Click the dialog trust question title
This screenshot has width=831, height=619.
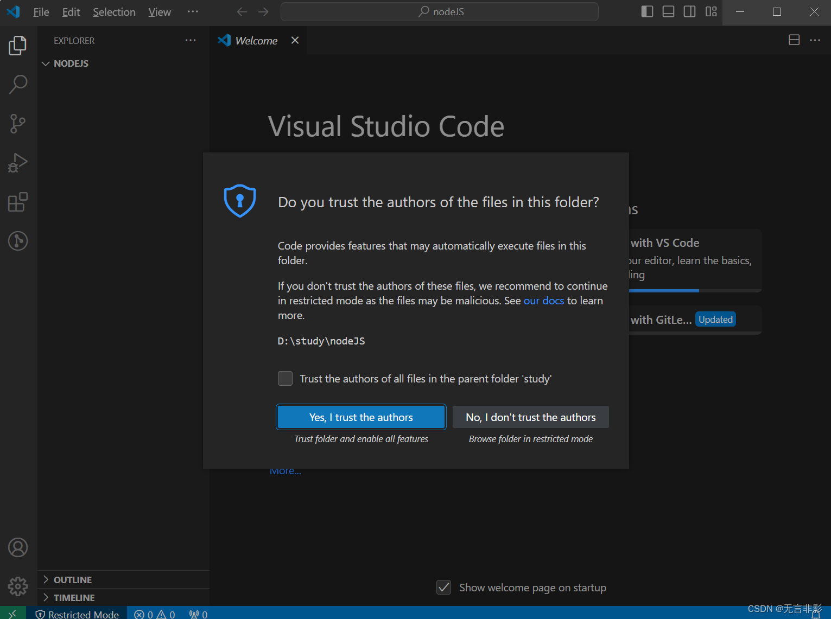[x=439, y=202]
